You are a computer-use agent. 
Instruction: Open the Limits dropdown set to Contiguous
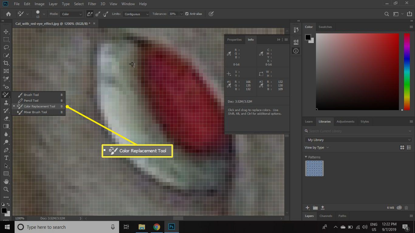tap(136, 14)
